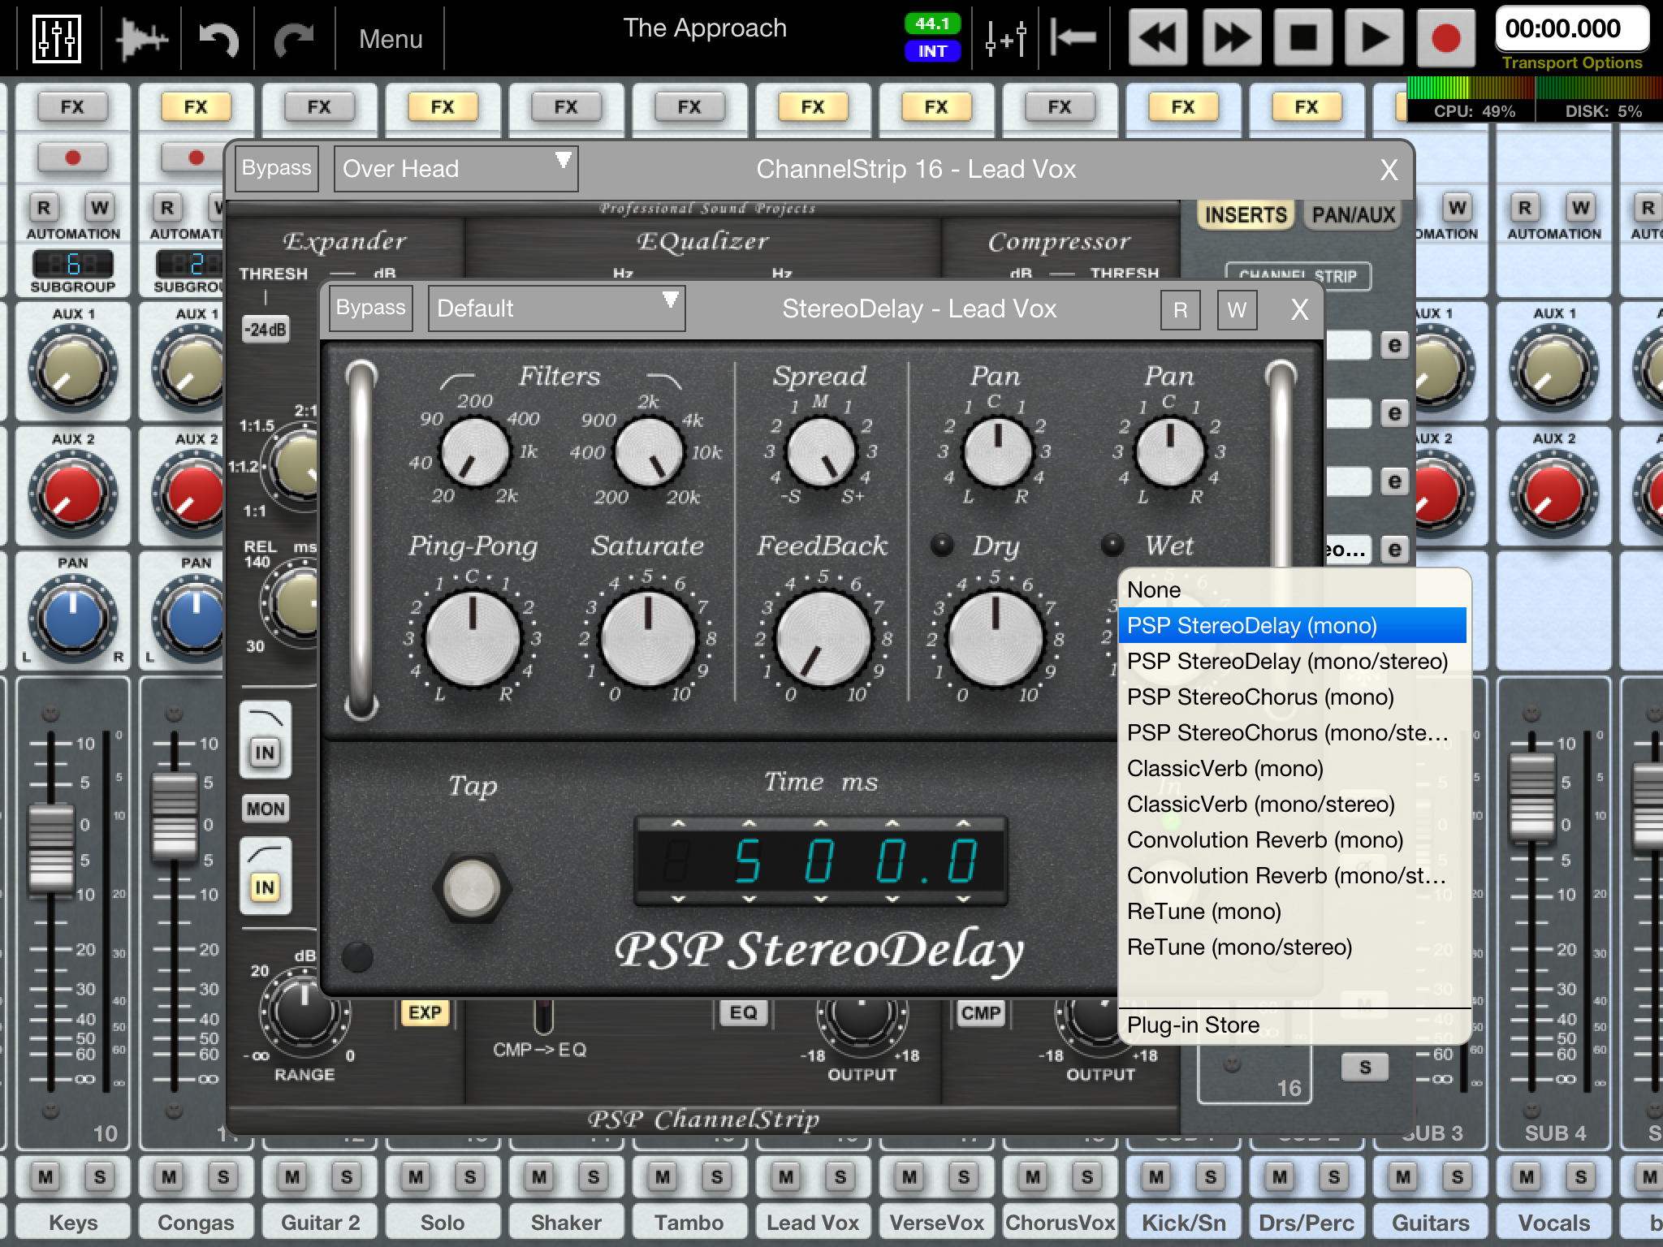The image size is (1663, 1247).
Task: Toggle the Expander low-pass filter IN button
Action: coord(266,752)
